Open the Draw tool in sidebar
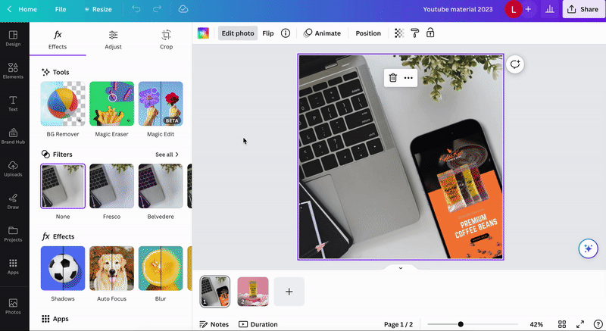The image size is (606, 331). pos(13,201)
